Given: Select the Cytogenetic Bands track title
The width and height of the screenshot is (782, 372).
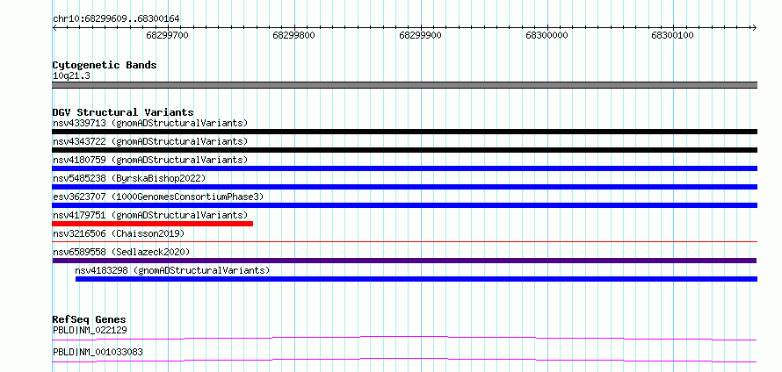Looking at the screenshot, I should 105,65.
